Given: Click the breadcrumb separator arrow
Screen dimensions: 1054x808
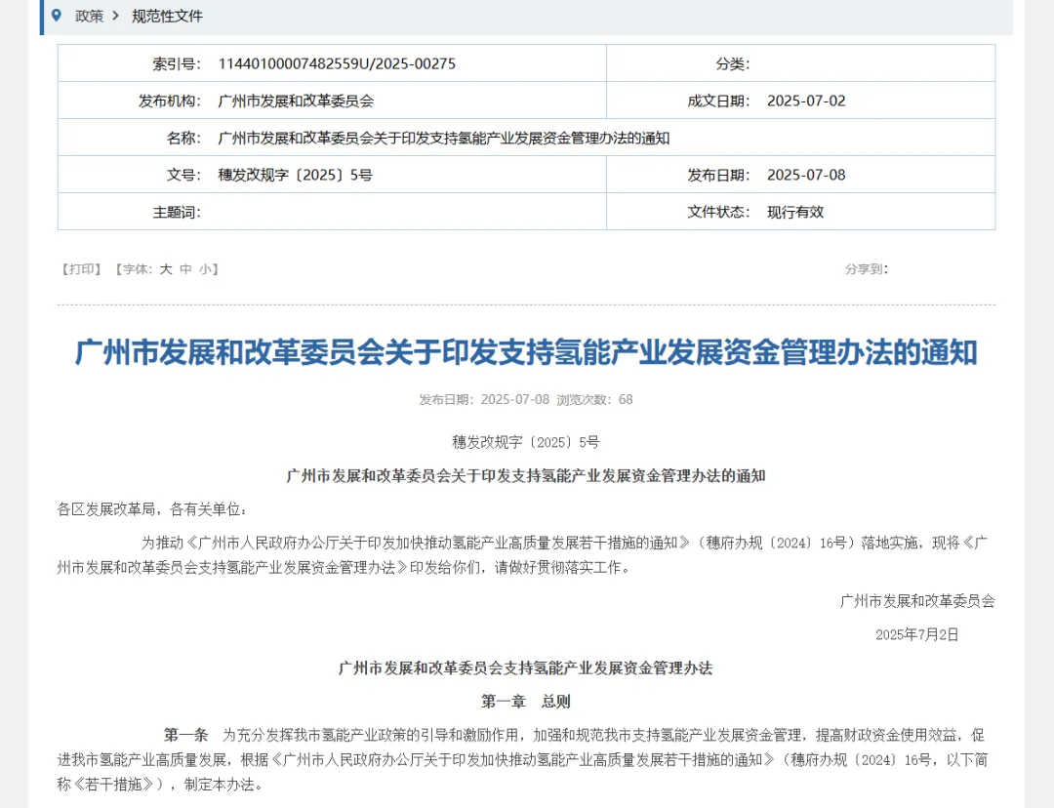Looking at the screenshot, I should point(114,16).
